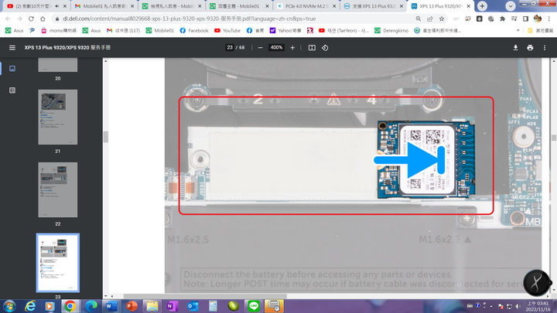Switch to the XPS 13 Plus 9320 support tab
The image size is (557, 313).
(374, 6)
